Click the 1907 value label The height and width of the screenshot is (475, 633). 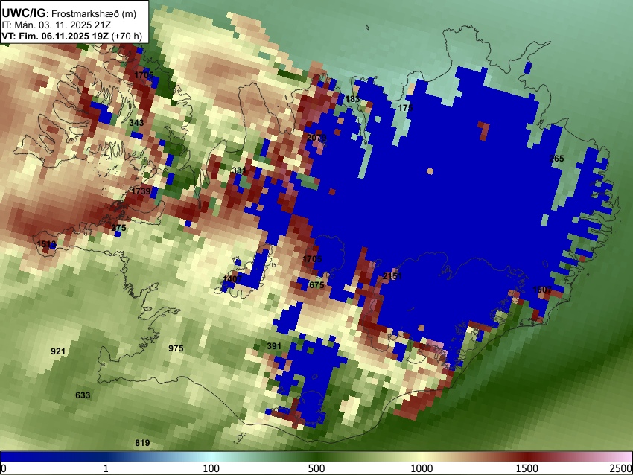[x=542, y=290]
